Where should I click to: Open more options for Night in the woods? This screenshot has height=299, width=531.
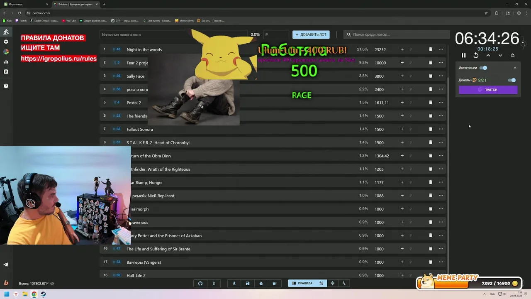(441, 49)
